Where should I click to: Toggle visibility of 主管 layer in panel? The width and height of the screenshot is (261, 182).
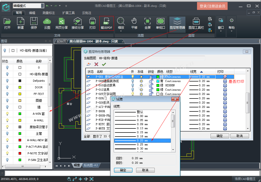[x=7, y=134]
